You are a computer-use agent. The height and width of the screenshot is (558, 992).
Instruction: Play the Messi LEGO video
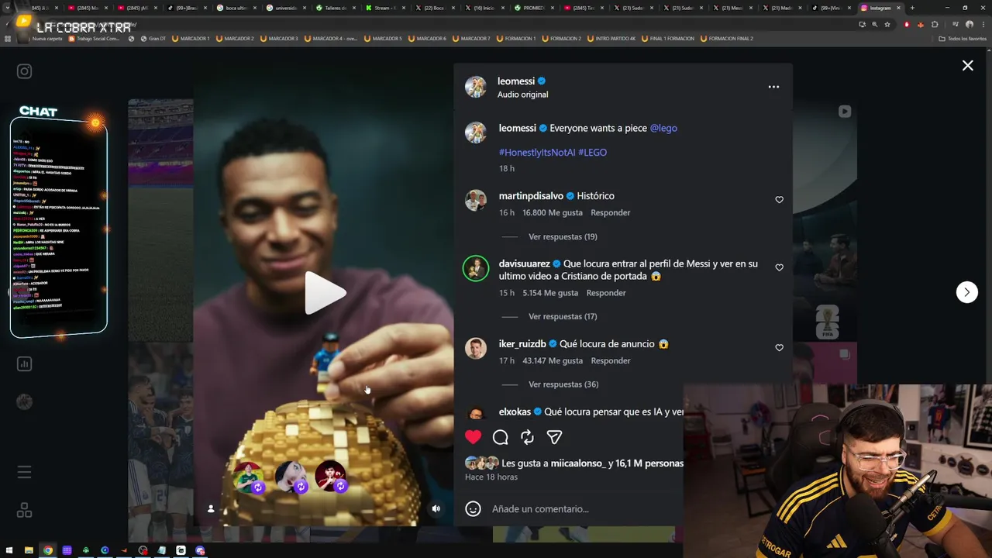pos(325,293)
